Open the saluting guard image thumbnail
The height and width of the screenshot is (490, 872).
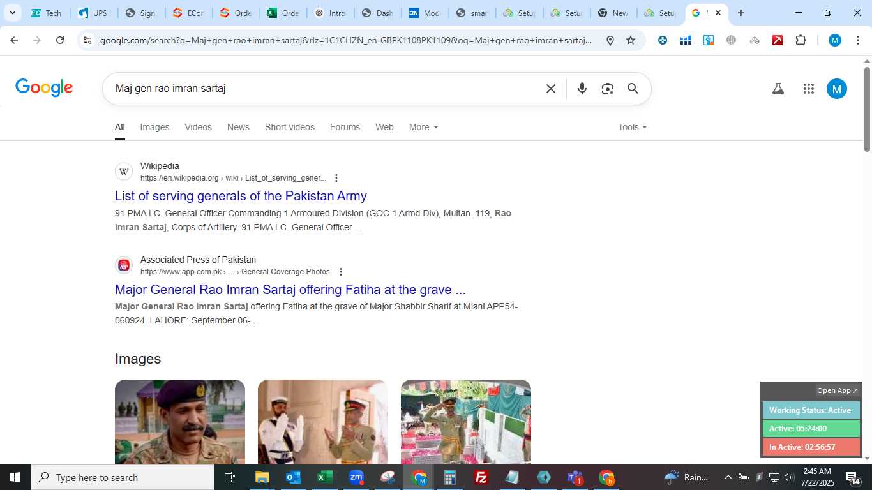coord(323,422)
